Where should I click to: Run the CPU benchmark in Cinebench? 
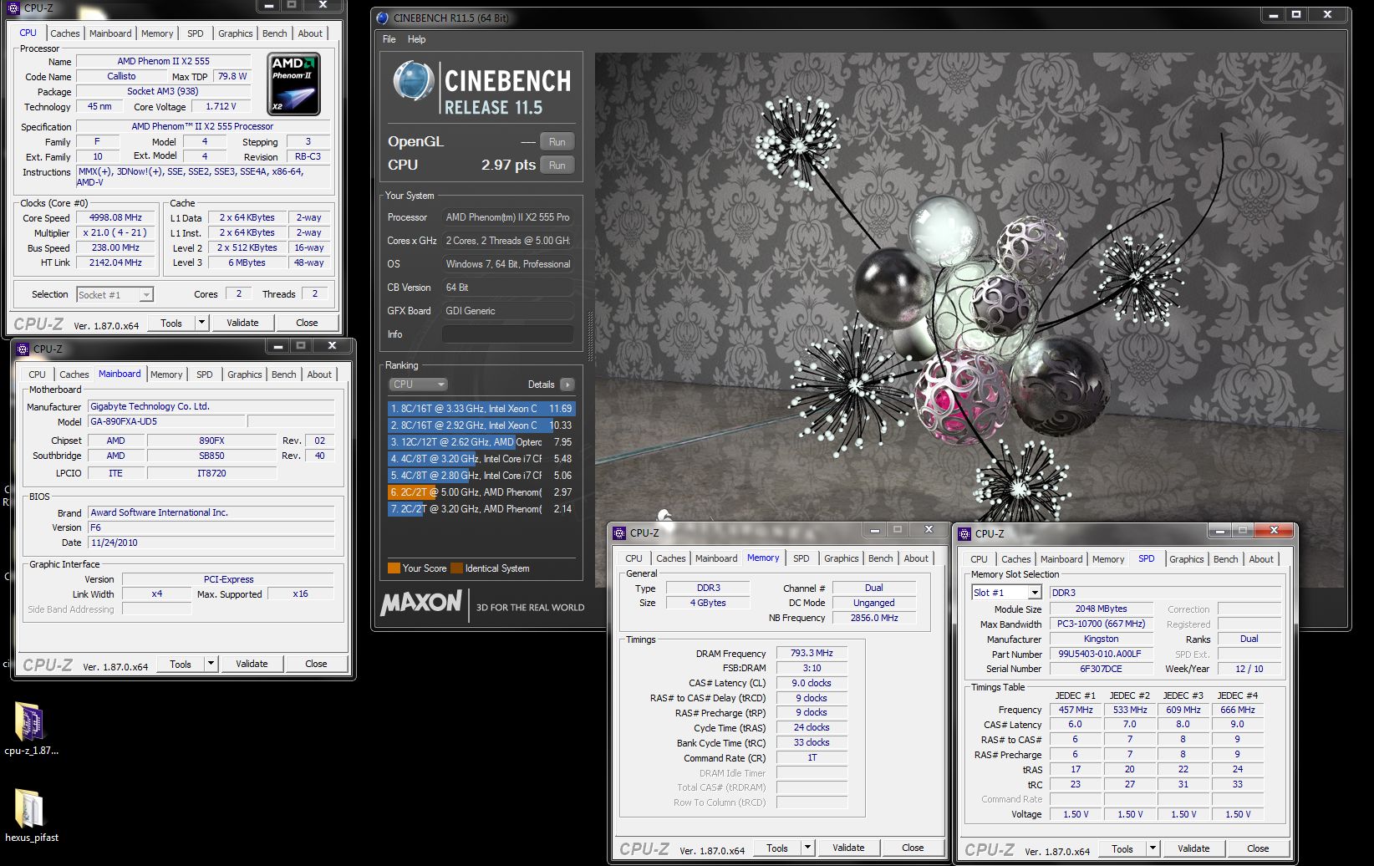point(557,165)
